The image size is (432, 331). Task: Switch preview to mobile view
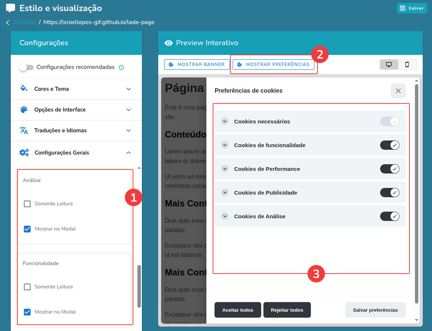[407, 64]
